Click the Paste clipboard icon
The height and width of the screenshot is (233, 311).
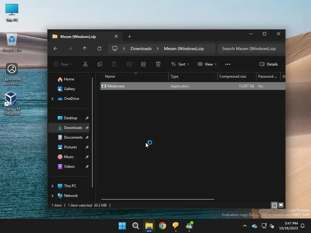coord(114,64)
